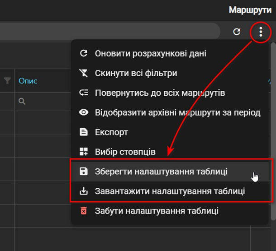The height and width of the screenshot is (251, 276).
Task: Click the red trash bin icon
Action: tap(84, 211)
